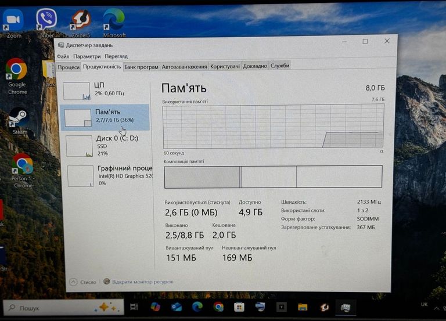
Task: Minimize the Task Manager window
Action: [344, 42]
